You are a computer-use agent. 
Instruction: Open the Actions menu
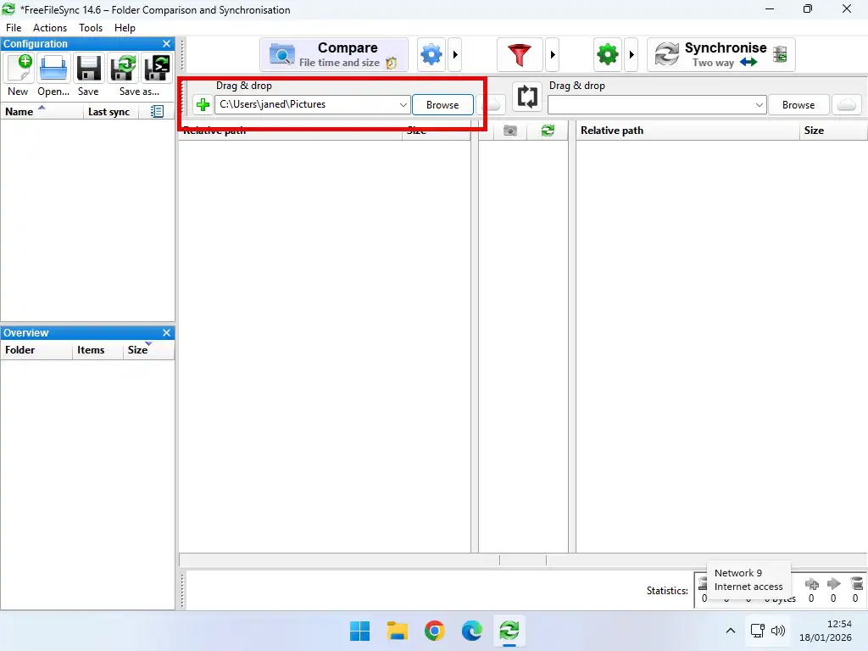[49, 27]
